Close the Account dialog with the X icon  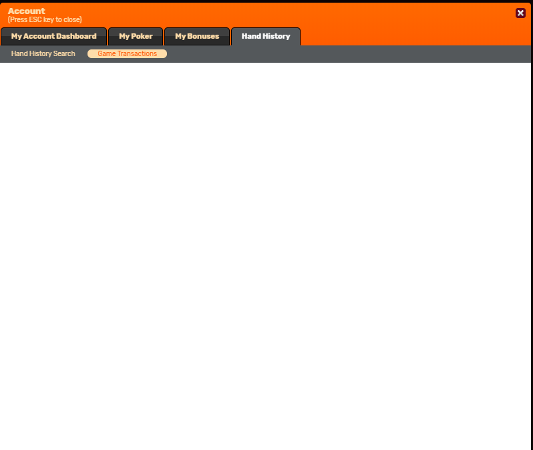pos(520,13)
